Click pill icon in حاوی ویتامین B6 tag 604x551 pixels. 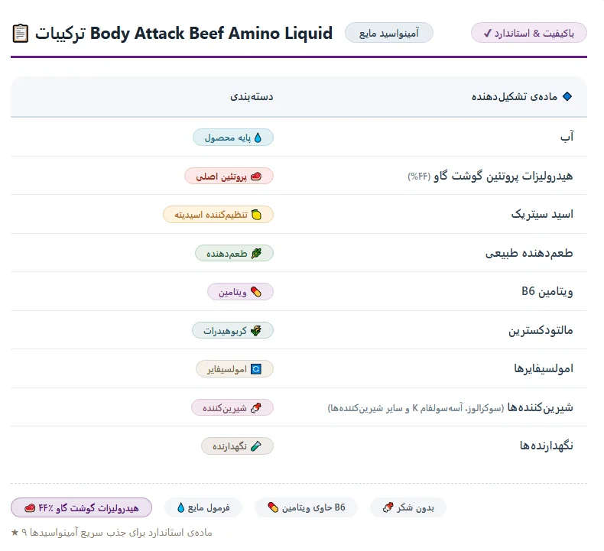click(x=273, y=507)
